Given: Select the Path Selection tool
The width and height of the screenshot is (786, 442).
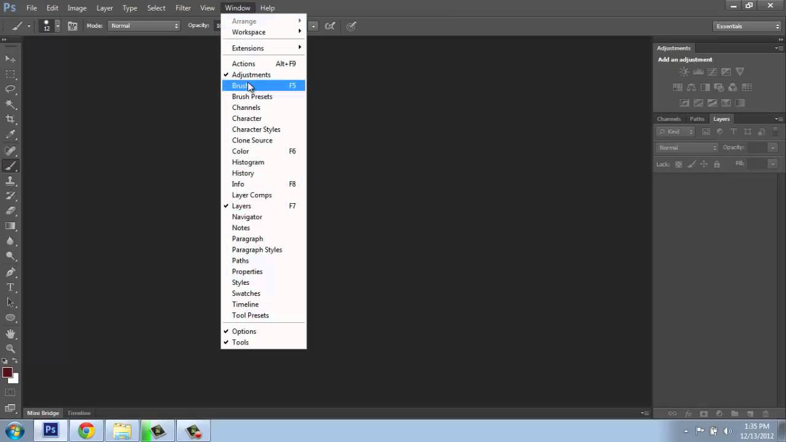Looking at the screenshot, I should [x=10, y=303].
